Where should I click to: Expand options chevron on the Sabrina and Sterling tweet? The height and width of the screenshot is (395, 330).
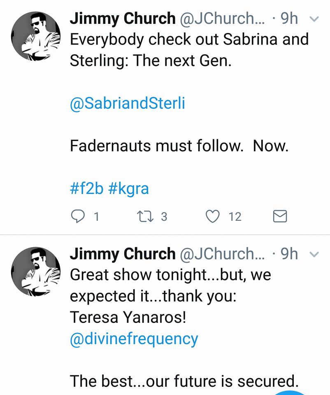(x=314, y=19)
